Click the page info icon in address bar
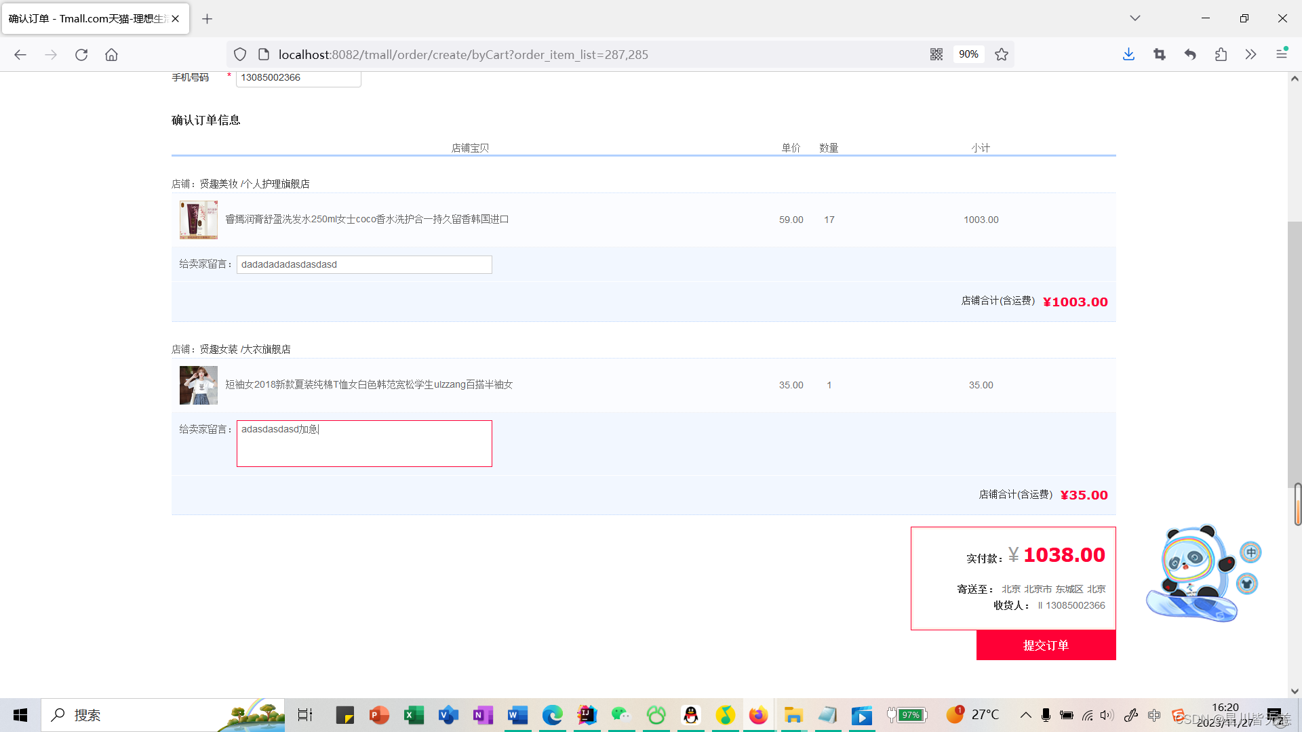Image resolution: width=1302 pixels, height=732 pixels. [x=264, y=55]
